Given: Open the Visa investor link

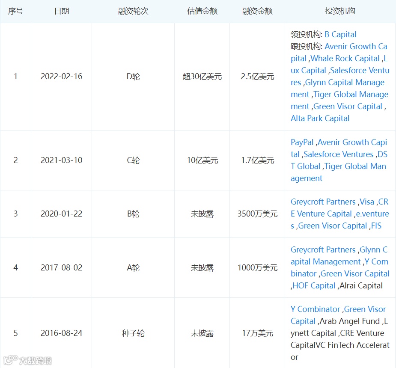Looking at the screenshot, I should (367, 202).
